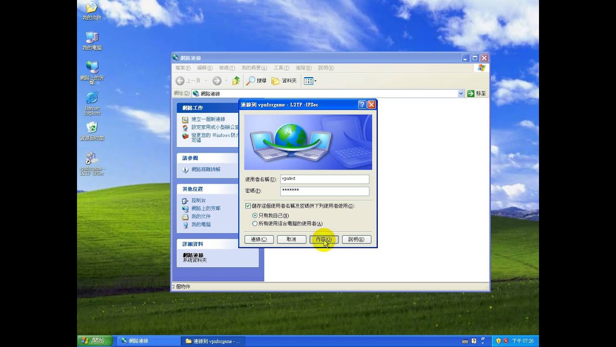Open 網路上的芳鄰 link in Other Places

click(x=205, y=209)
